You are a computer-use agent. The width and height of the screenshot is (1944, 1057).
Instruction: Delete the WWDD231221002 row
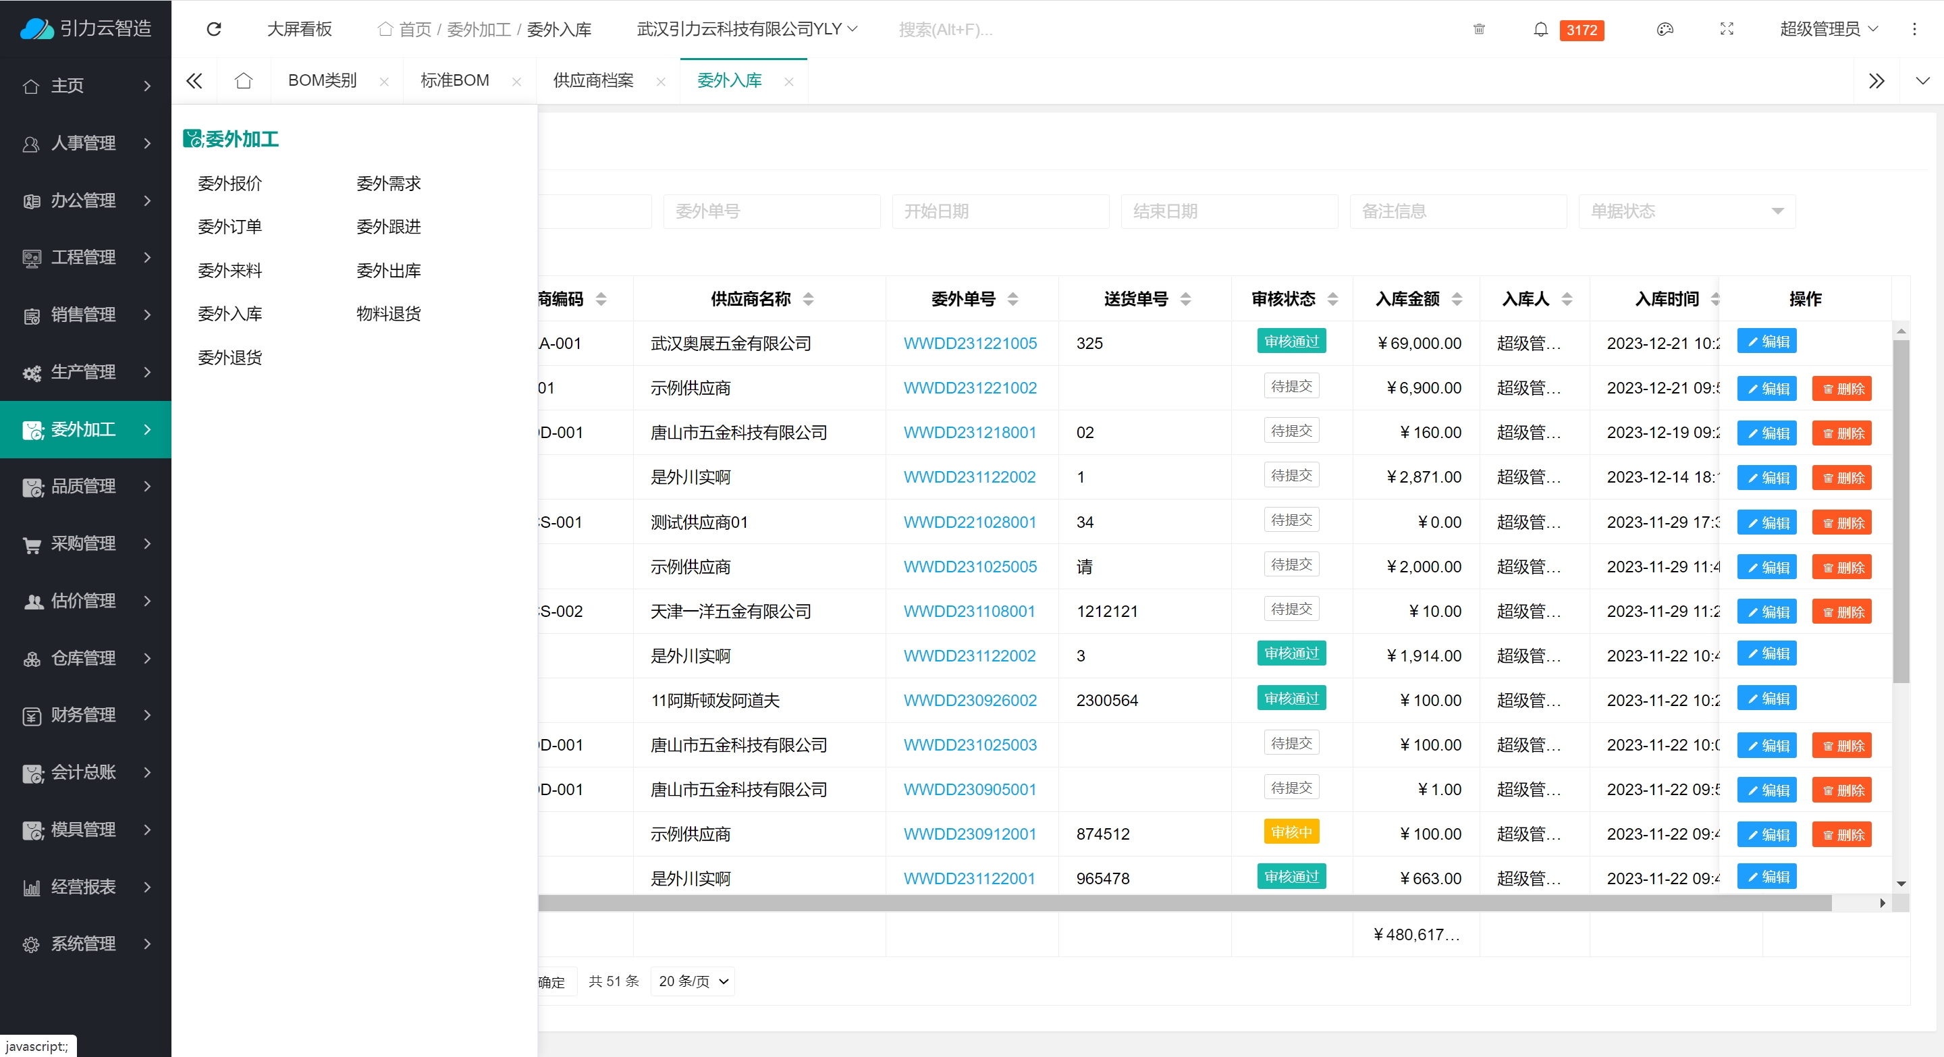[x=1841, y=389]
